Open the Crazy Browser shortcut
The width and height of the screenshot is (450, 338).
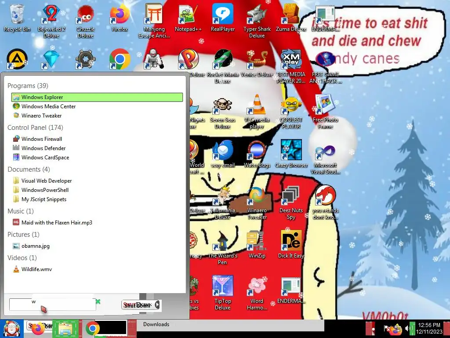click(x=291, y=154)
